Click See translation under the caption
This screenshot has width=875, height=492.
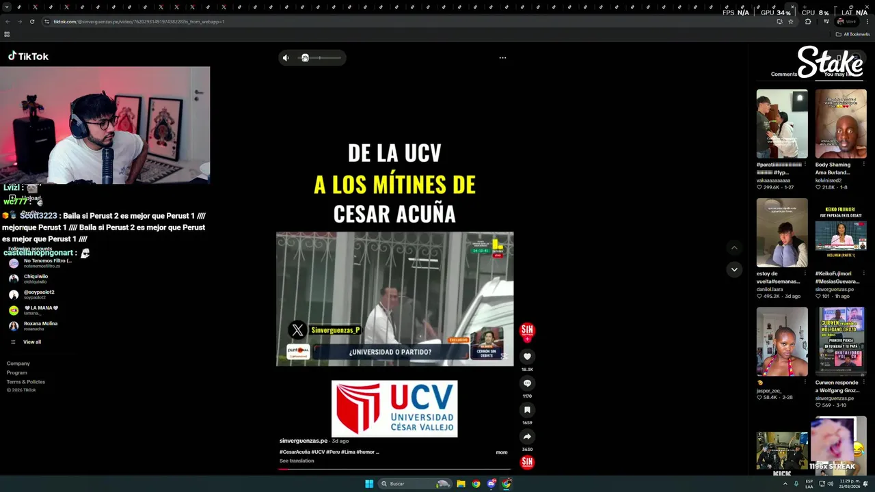[x=297, y=461]
